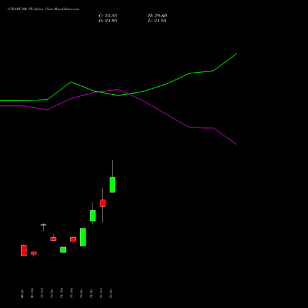
Task: Click the 21 Oct date label
Action: [91, 293]
